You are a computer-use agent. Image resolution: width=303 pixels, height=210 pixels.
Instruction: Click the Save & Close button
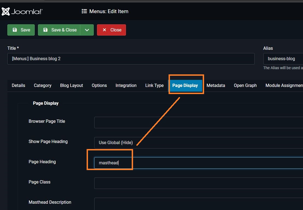[59, 30]
